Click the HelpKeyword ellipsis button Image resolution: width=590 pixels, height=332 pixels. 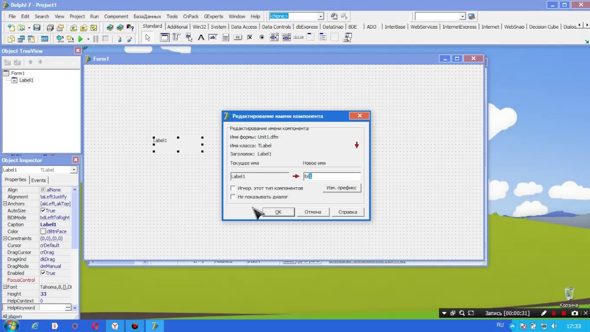(x=68, y=308)
